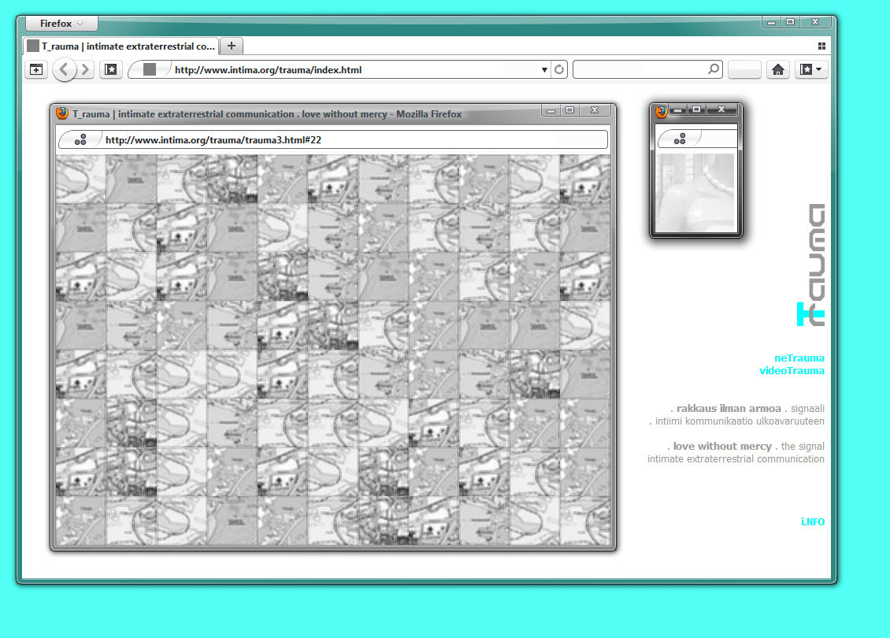Click the i.NFO link
The width and height of the screenshot is (890, 638).
click(x=812, y=521)
